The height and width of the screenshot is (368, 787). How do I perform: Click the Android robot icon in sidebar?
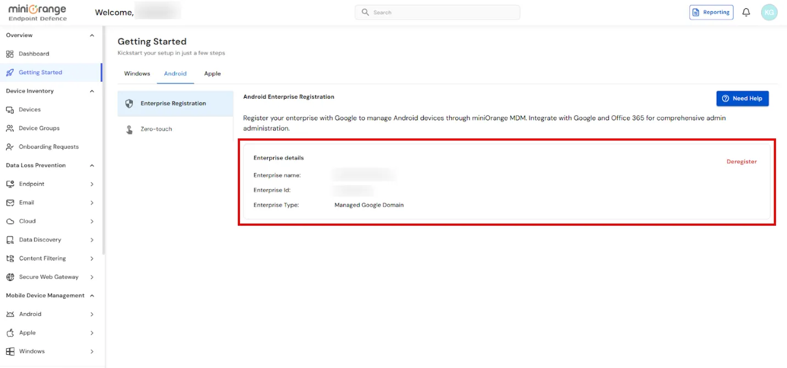coord(10,314)
